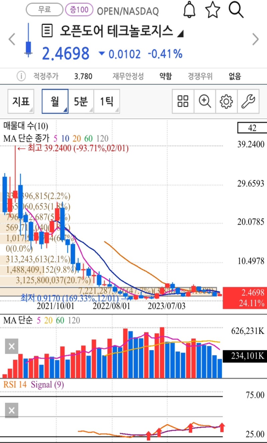The width and height of the screenshot is (267, 443).
Task: Open the 지표 indicators dropdown
Action: [x=21, y=101]
